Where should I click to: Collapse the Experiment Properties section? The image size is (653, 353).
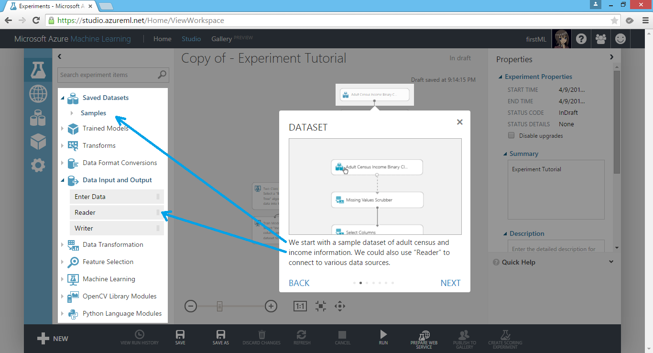pyautogui.click(x=501, y=77)
